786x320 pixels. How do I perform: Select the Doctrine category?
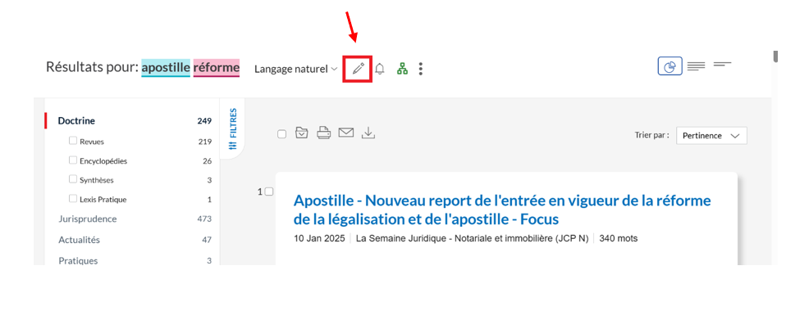(x=76, y=120)
